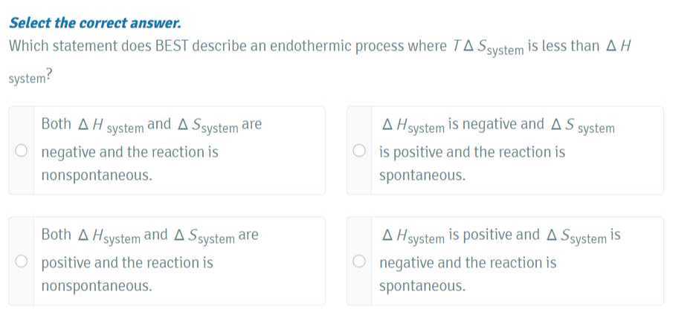Click the 'ΔH system is negative' answer card text
The height and width of the screenshot is (332, 696).
pyautogui.click(x=497, y=150)
